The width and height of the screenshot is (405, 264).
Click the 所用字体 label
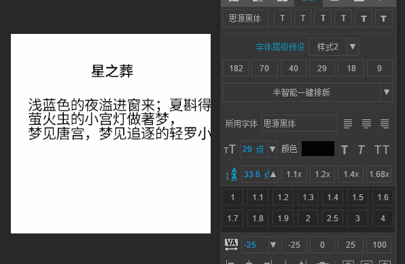pyautogui.click(x=241, y=124)
